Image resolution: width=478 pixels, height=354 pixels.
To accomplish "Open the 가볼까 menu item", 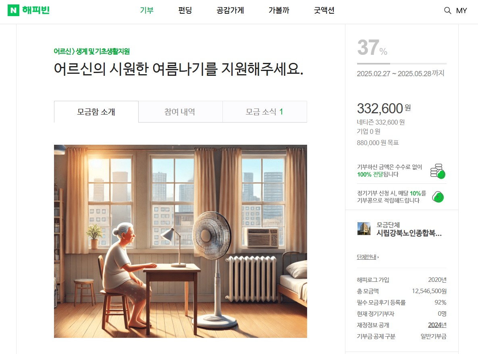I will (x=278, y=10).
